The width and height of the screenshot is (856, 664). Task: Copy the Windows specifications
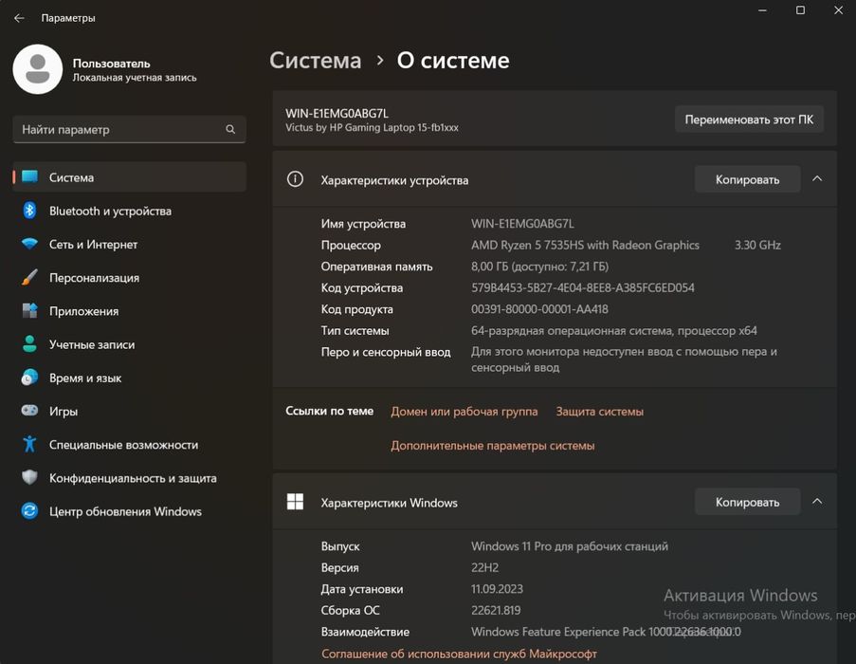click(x=747, y=503)
